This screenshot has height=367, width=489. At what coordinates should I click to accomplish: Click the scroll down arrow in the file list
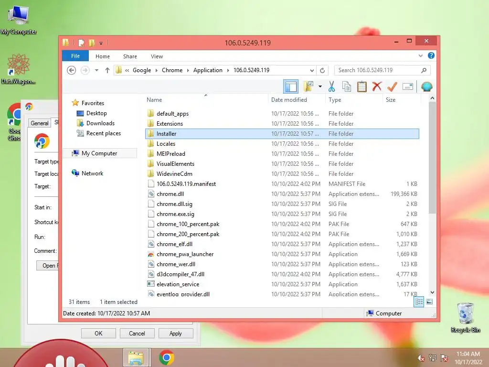(x=432, y=292)
